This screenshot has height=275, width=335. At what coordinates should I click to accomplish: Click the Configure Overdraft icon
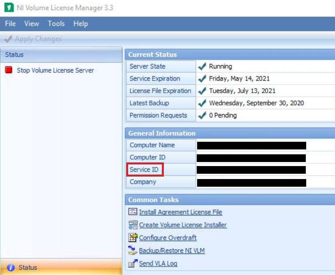click(x=133, y=237)
